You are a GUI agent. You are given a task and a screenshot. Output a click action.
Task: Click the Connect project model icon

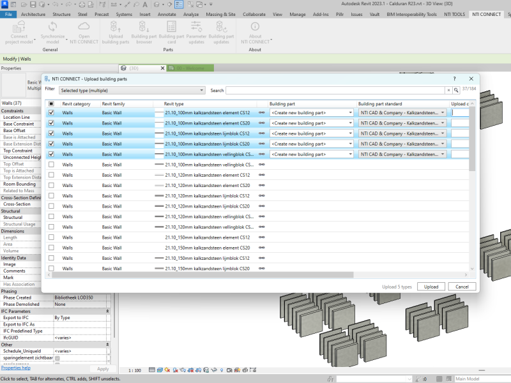(19, 33)
